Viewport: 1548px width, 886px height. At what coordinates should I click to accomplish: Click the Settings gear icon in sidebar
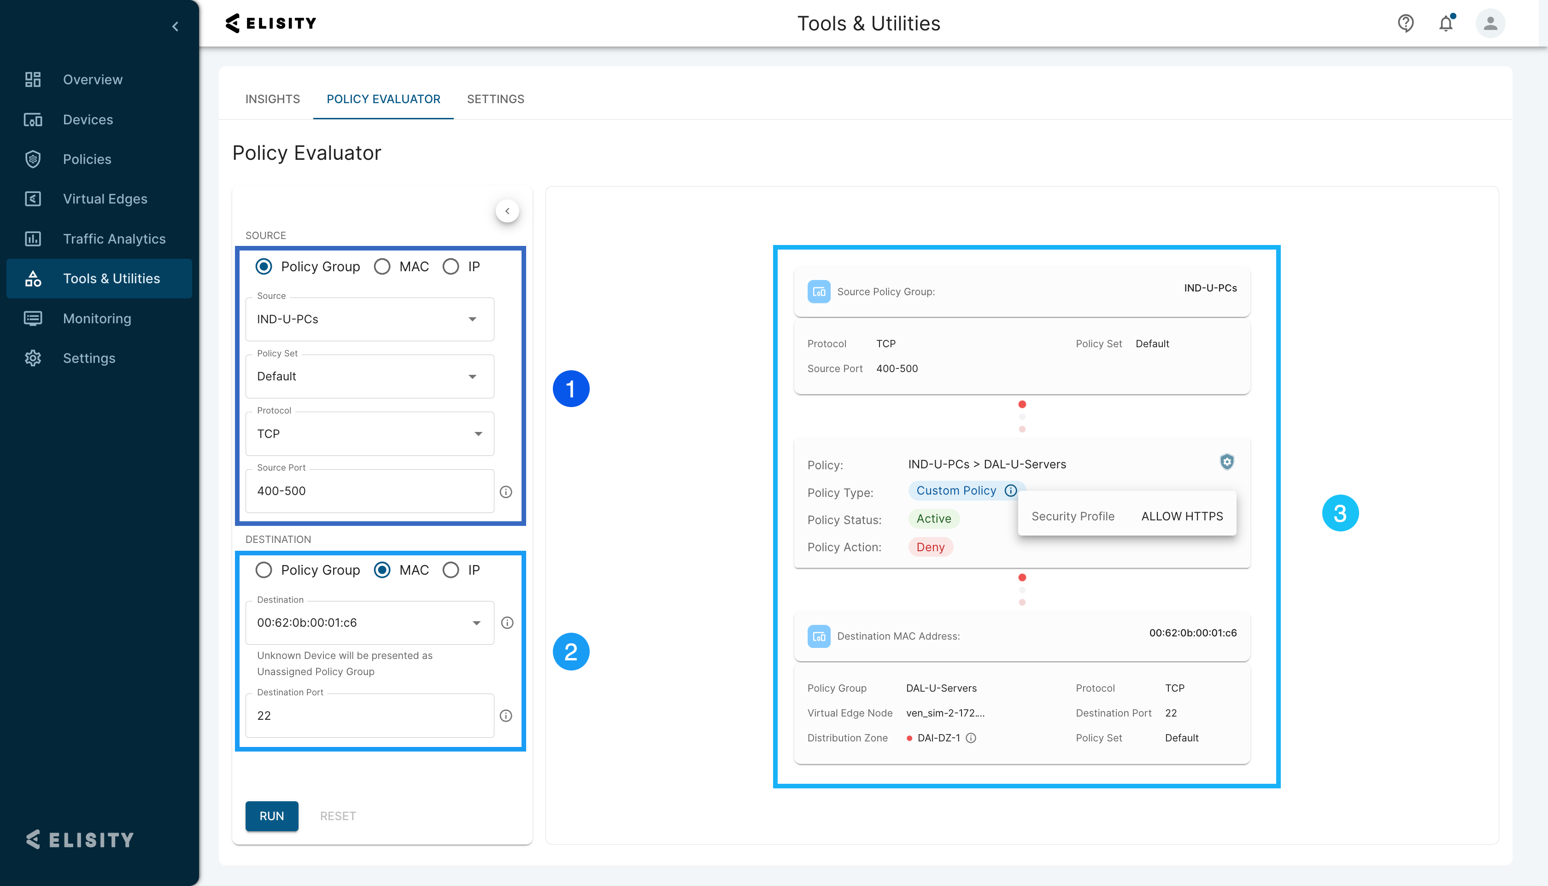33,358
